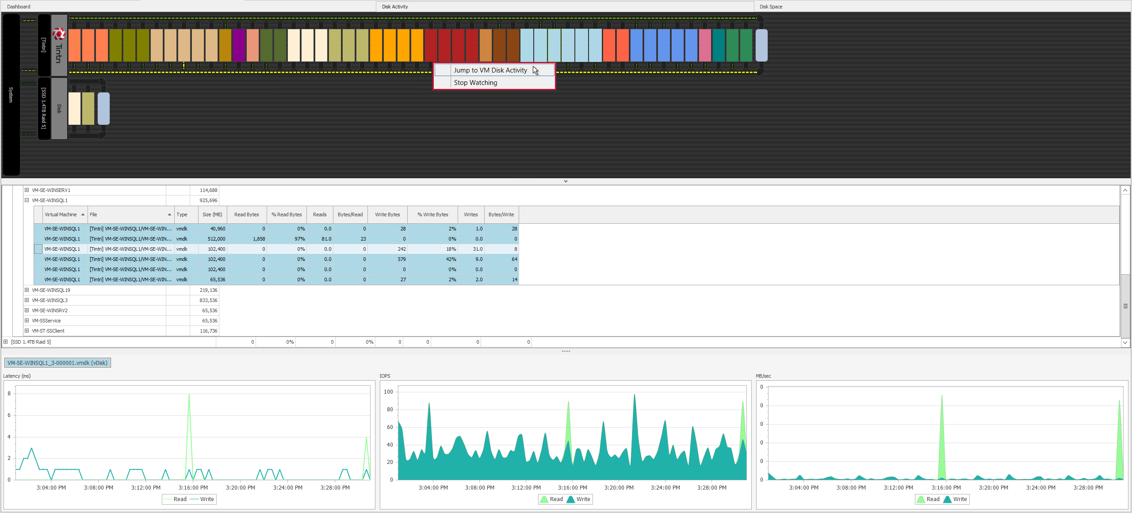
Task: Click the File column sort arrow
Action: tap(169, 214)
